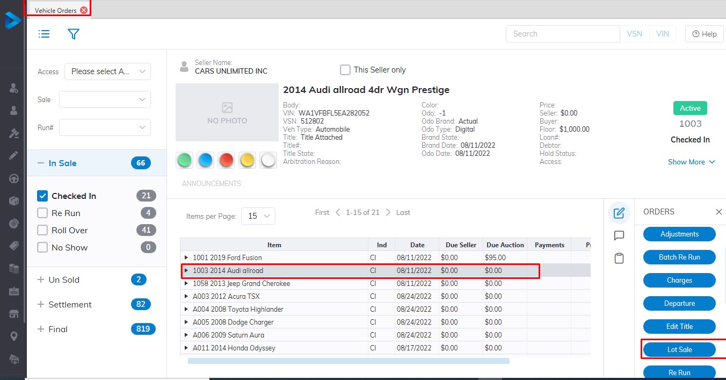Click the clipboard icon in side panel
The width and height of the screenshot is (726, 380).
point(619,259)
